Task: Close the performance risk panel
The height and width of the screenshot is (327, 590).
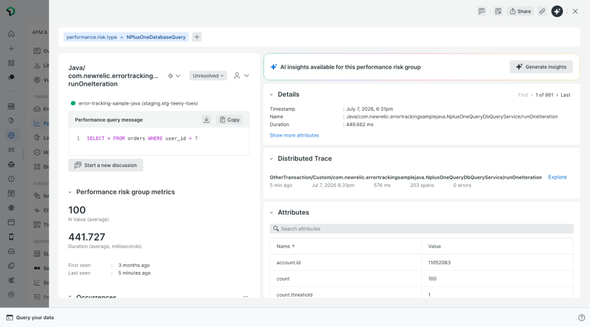Action: 576,11
